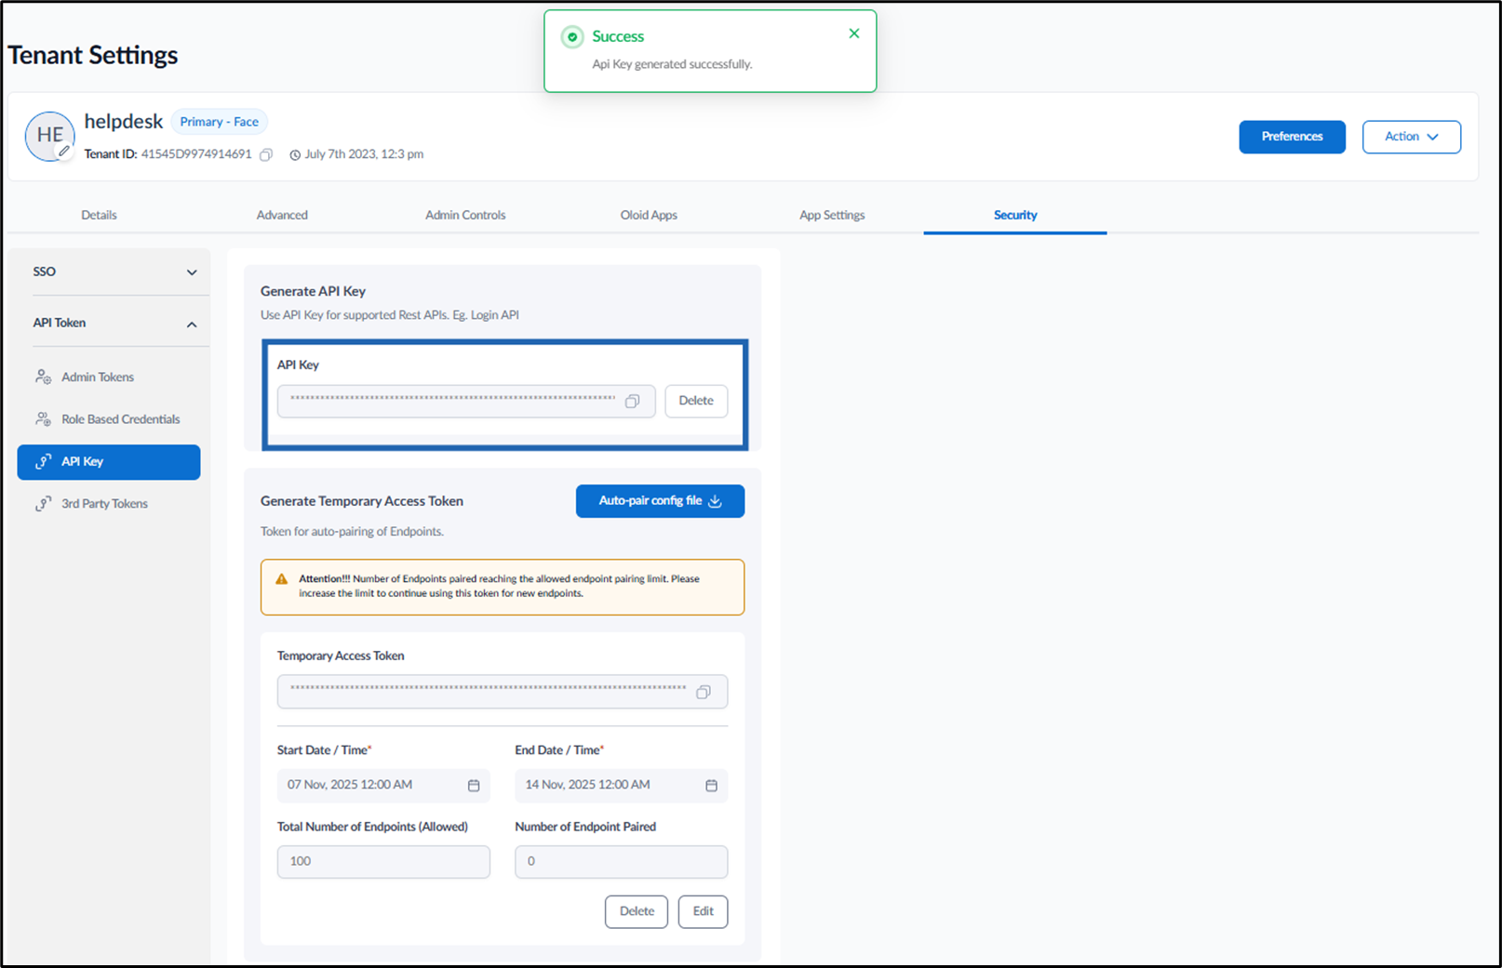
Task: Edit the HE tenant avatar
Action: pyautogui.click(x=63, y=151)
